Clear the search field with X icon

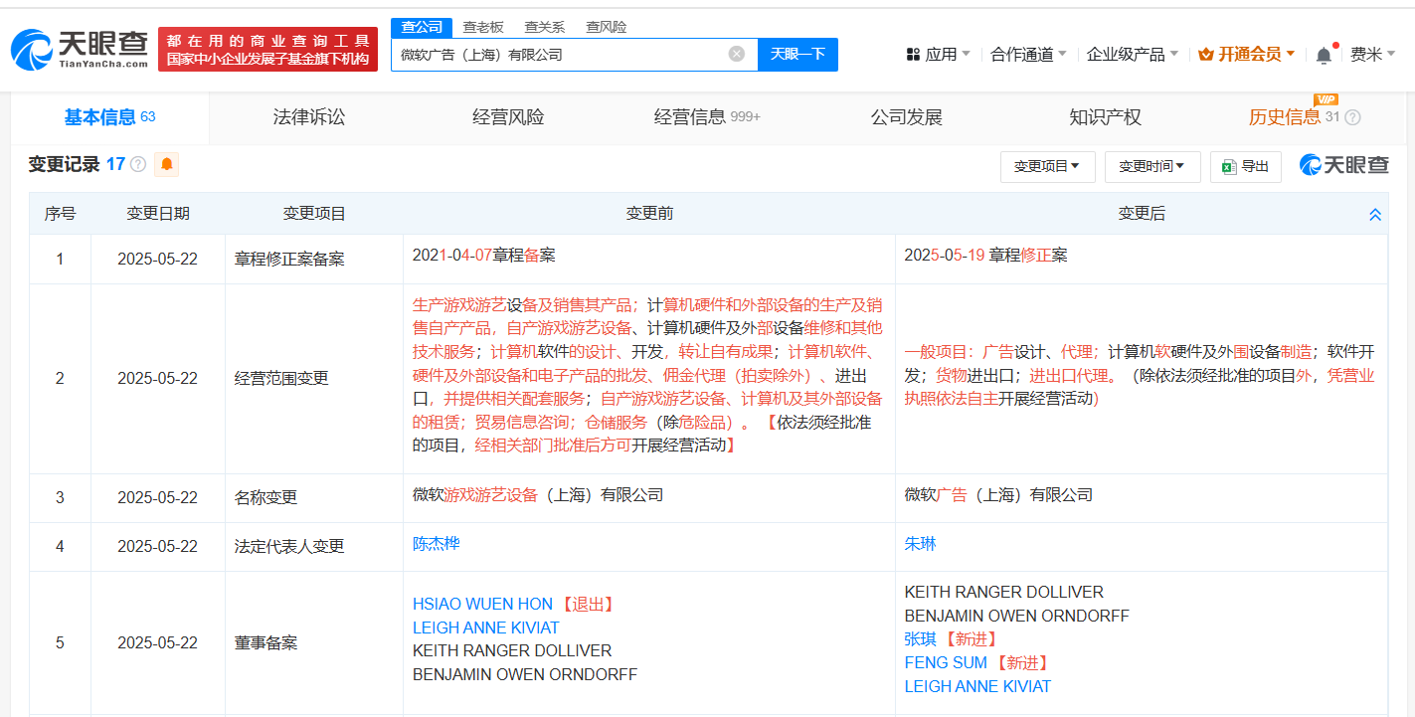tap(736, 54)
